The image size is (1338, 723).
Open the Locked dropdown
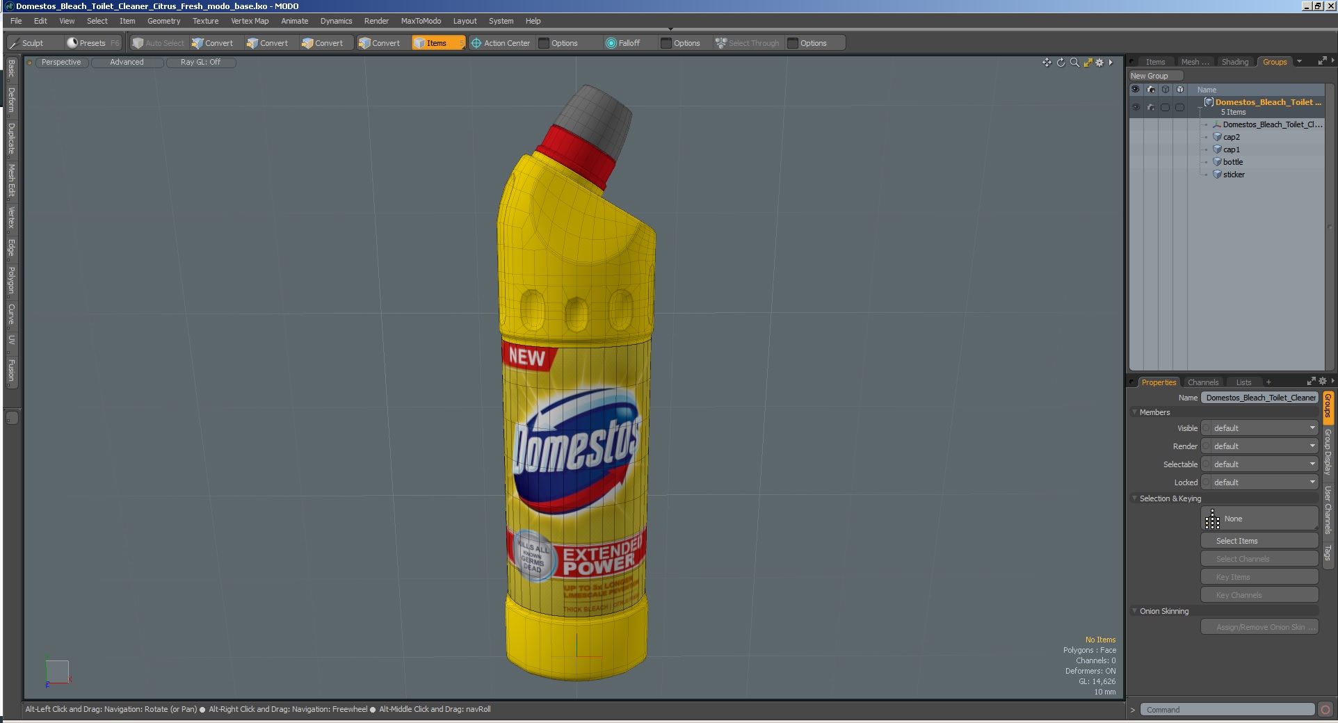(1260, 482)
